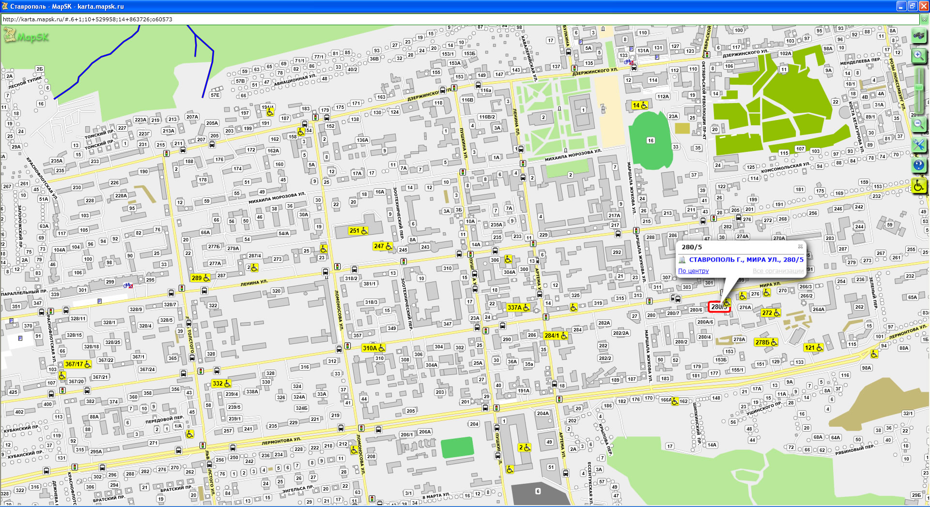Select wheelchair marker labeled 337A

pyautogui.click(x=518, y=307)
